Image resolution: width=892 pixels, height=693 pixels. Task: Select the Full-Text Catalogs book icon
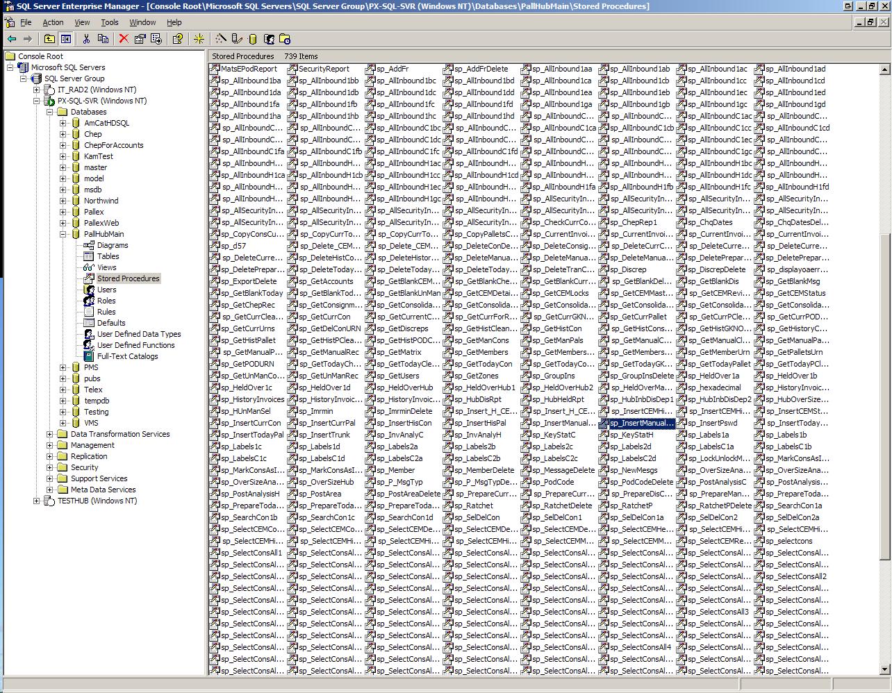click(89, 356)
